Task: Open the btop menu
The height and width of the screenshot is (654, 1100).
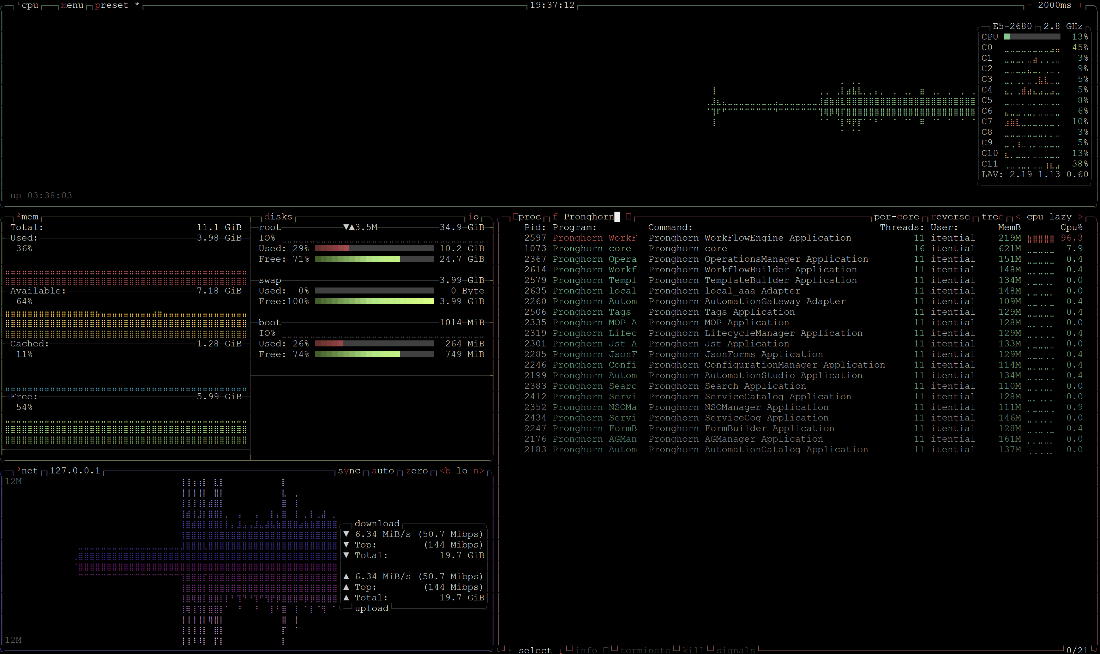Action: pyautogui.click(x=72, y=5)
